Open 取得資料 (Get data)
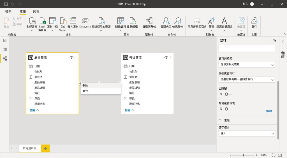Screen dimensions: 287x158 (x=32, y=24)
